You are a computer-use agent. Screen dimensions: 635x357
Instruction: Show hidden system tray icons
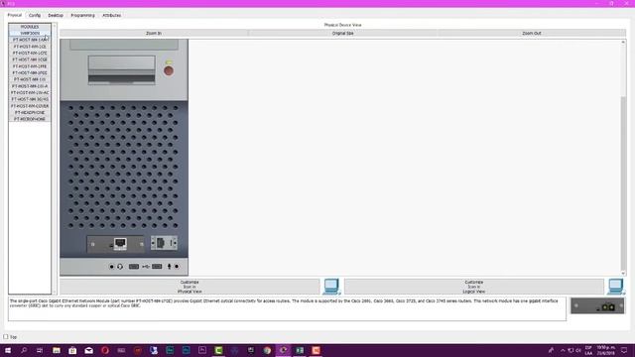pyautogui.click(x=563, y=350)
